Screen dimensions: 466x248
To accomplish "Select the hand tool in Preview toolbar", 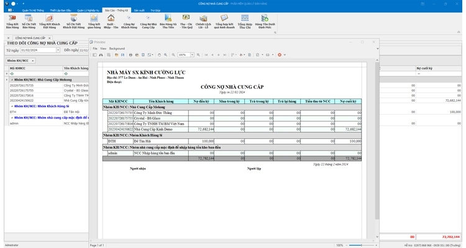I will click(159, 55).
